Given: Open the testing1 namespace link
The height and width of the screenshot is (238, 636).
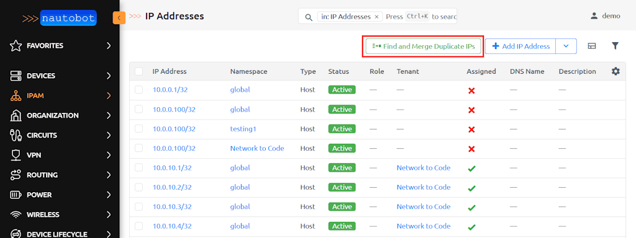Looking at the screenshot, I should tap(243, 129).
